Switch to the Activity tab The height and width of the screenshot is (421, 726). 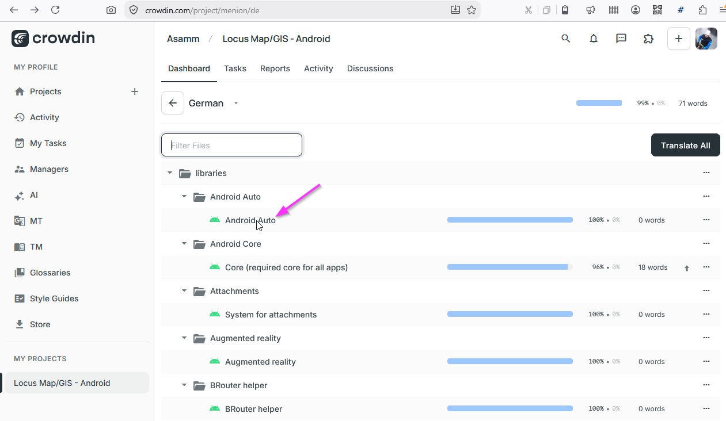pyautogui.click(x=318, y=68)
